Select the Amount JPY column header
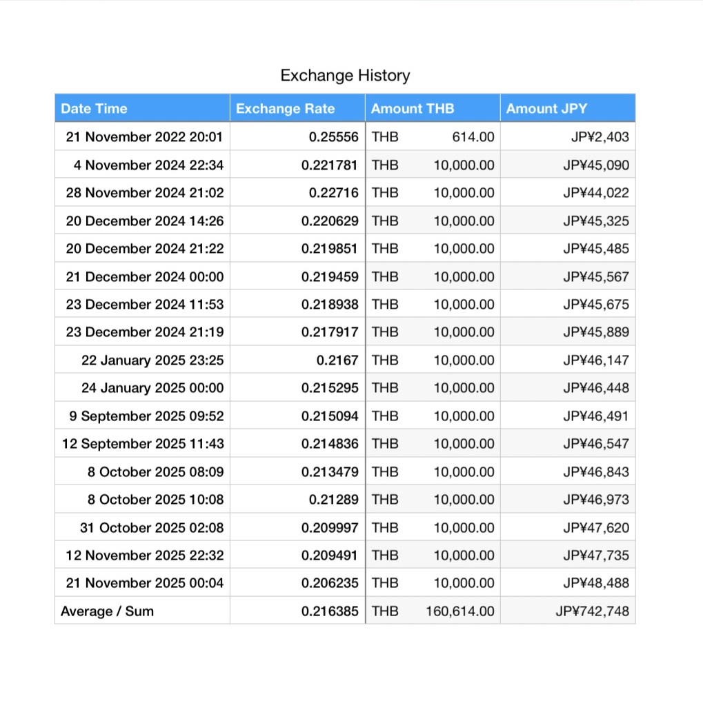The image size is (703, 703). coord(568,108)
